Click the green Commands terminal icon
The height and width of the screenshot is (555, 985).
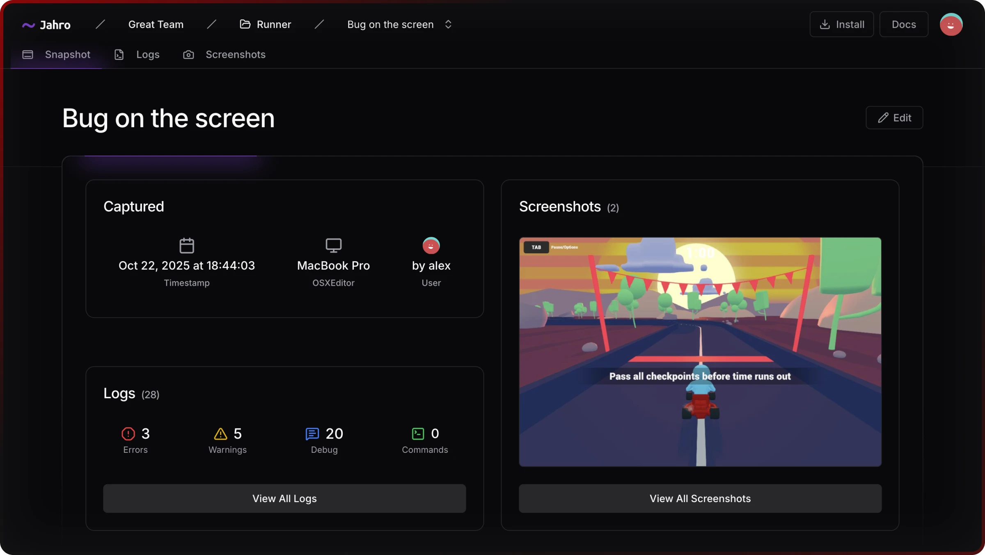[418, 433]
